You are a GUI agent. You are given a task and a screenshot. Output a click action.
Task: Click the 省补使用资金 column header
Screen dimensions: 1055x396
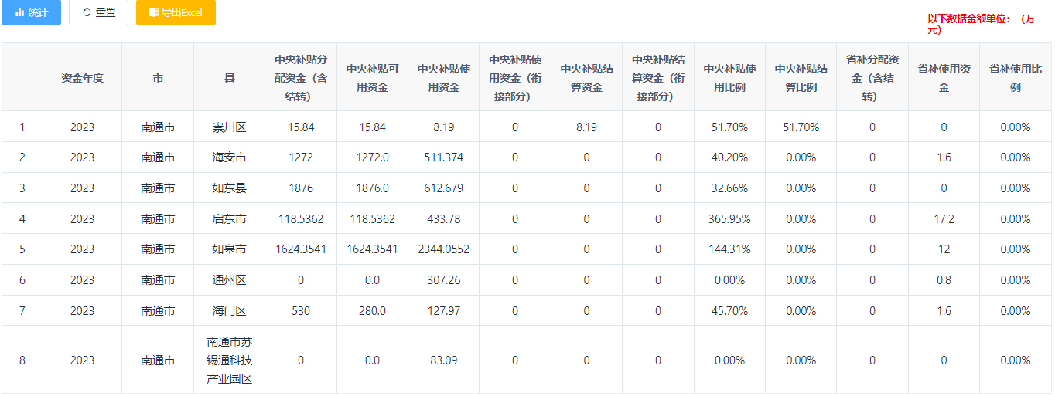click(944, 78)
